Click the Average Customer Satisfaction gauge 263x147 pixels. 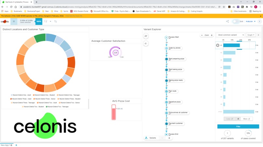point(116,52)
